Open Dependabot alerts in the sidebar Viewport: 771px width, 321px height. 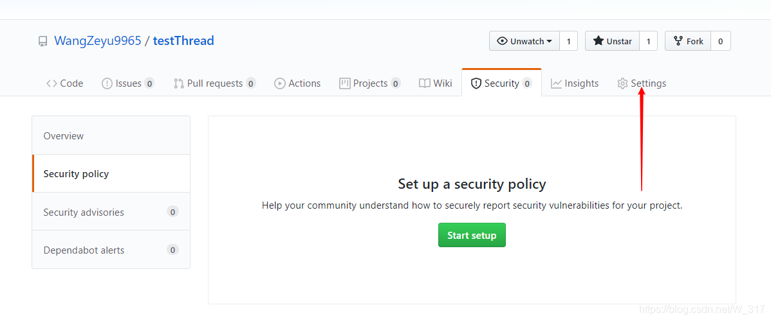[x=111, y=250]
